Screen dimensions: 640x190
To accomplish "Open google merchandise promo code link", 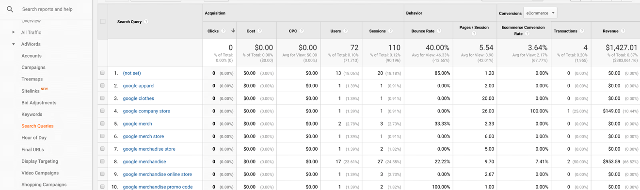I will 158,187.
